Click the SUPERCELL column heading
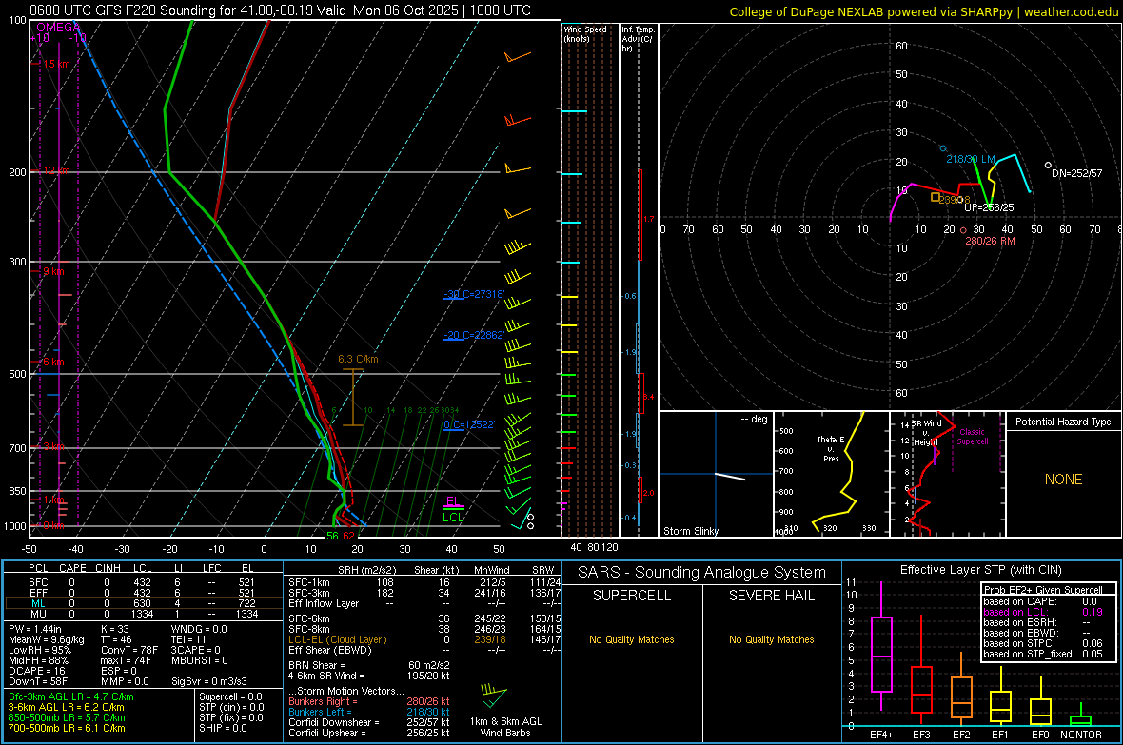This screenshot has height=745, width=1123. pyautogui.click(x=632, y=596)
